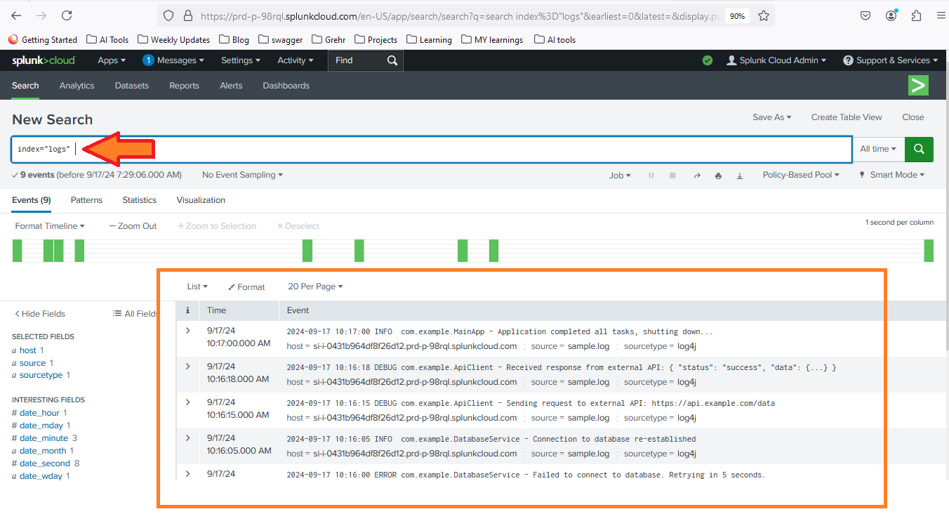Click the splunk>cloud logo

[43, 60]
